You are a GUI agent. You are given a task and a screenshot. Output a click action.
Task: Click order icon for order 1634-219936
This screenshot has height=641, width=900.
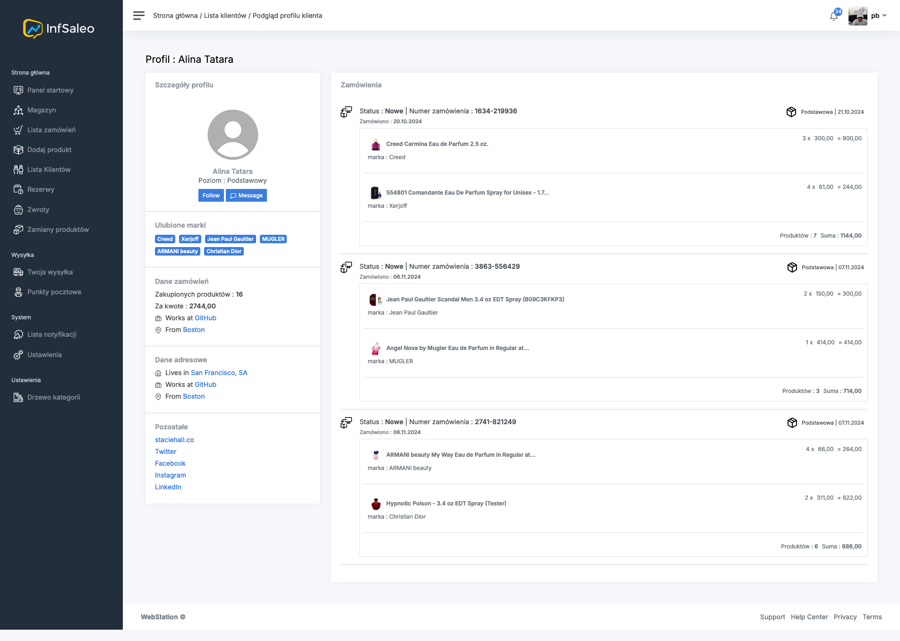point(346,112)
